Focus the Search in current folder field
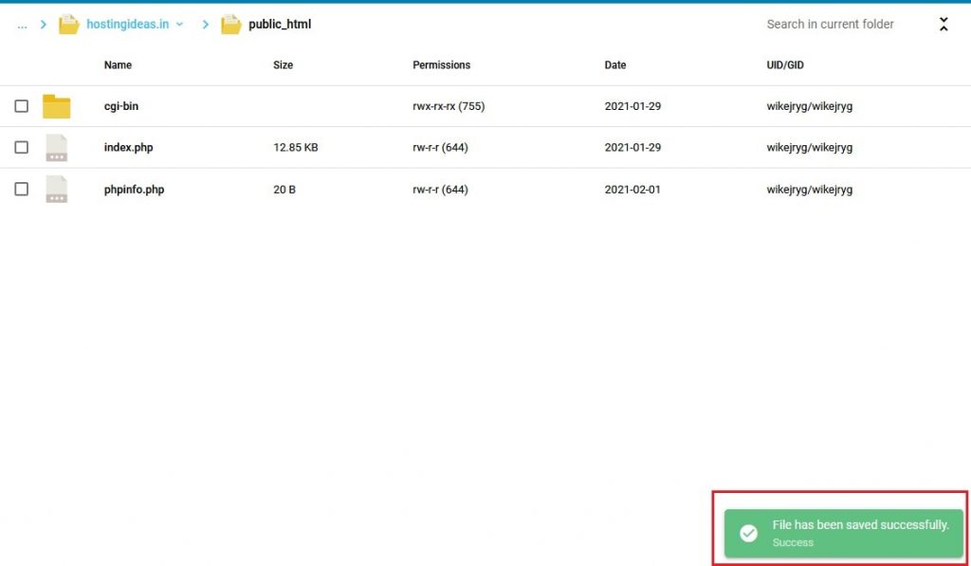This screenshot has height=566, width=971. (830, 24)
